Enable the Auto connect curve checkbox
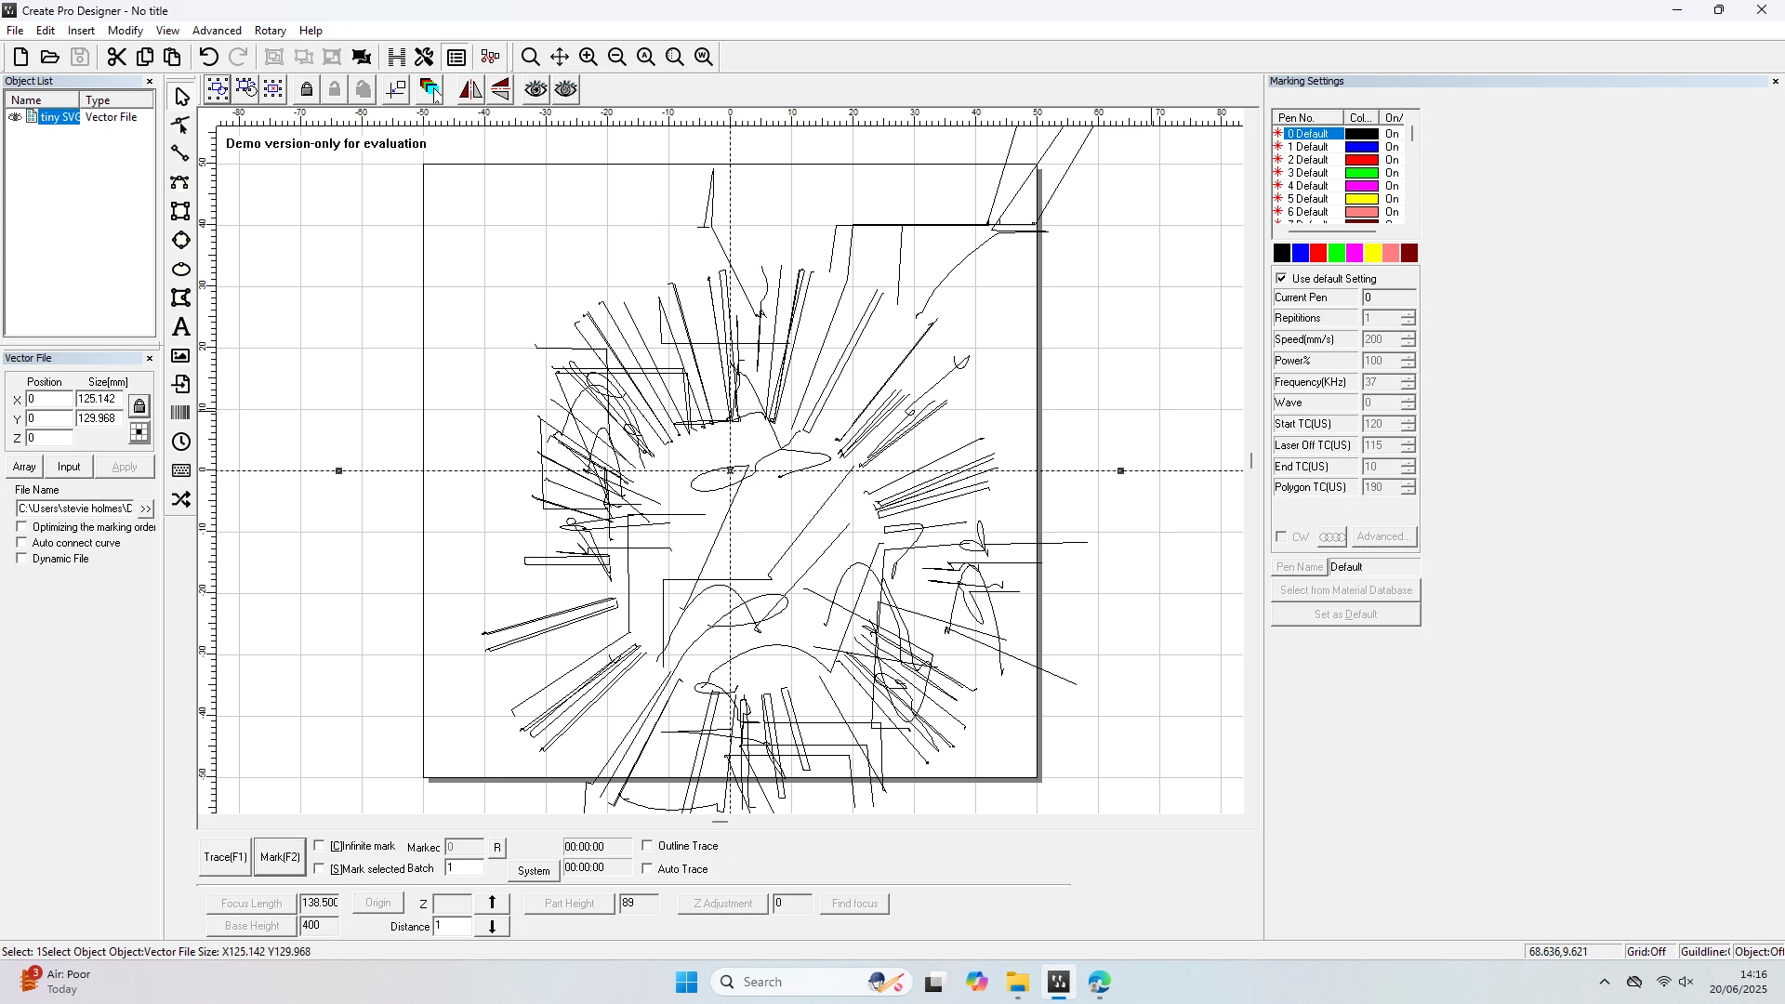 point(22,543)
